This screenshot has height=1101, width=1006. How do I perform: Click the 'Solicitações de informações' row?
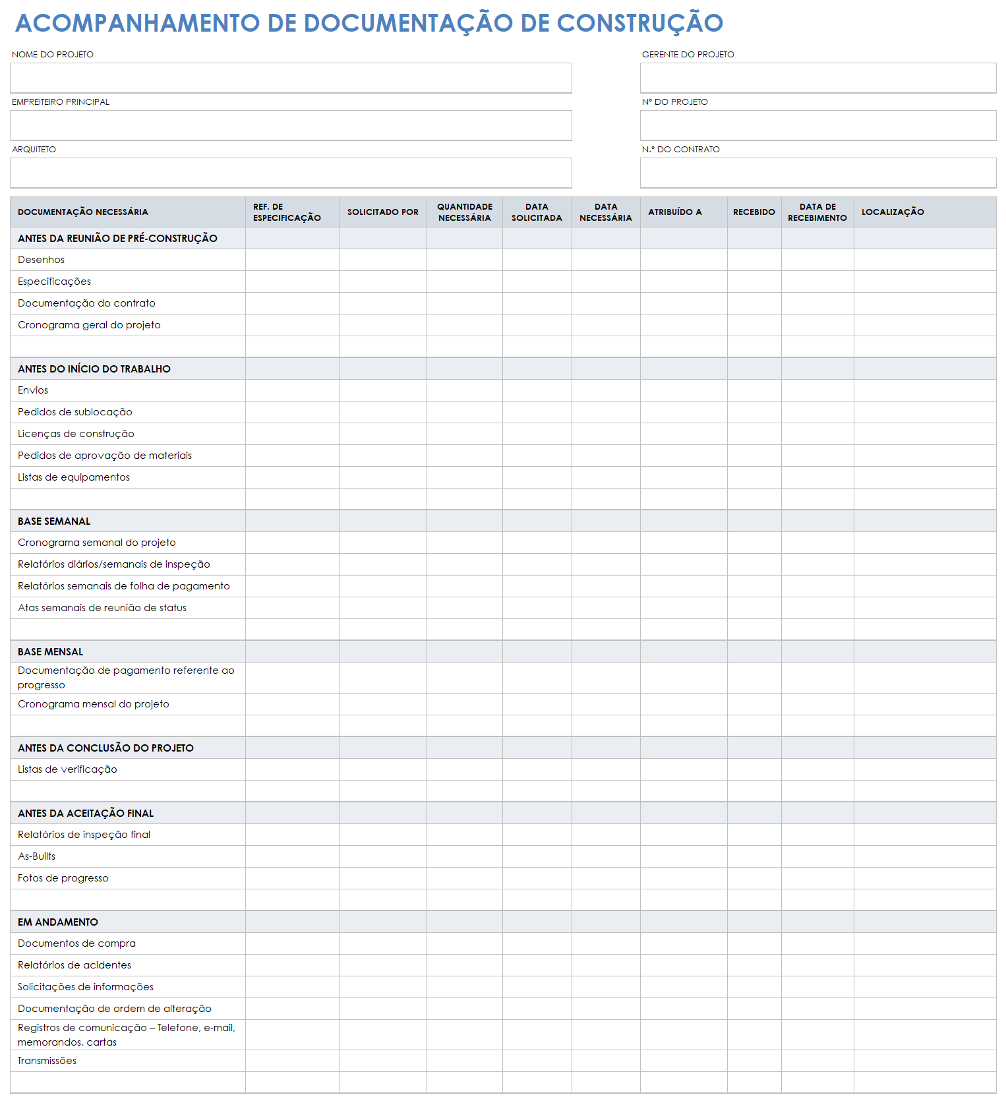pyautogui.click(x=503, y=987)
